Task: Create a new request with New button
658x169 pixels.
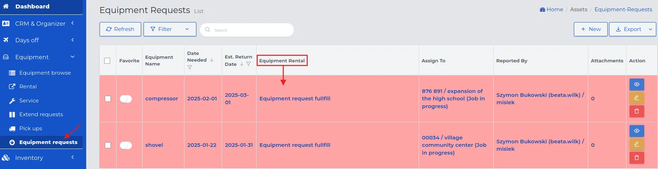Action: (590, 29)
